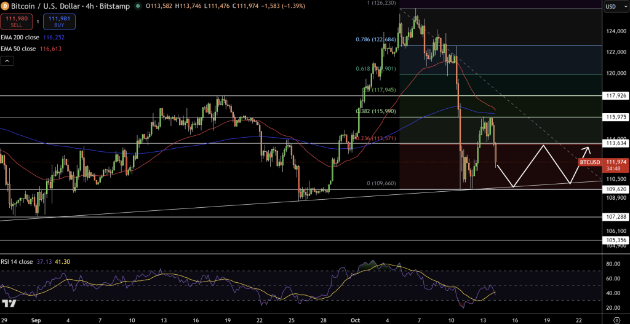630x324 pixels.
Task: Collapse the indicator legend with chevron
Action: tap(7, 61)
